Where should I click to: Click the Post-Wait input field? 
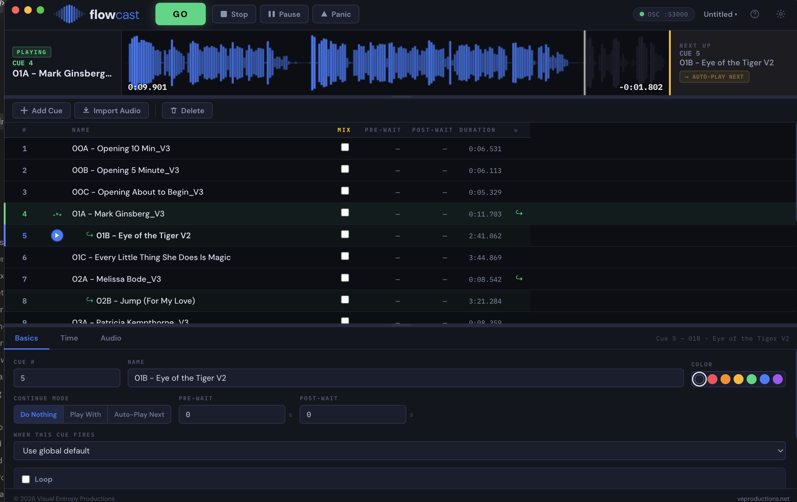tap(353, 415)
